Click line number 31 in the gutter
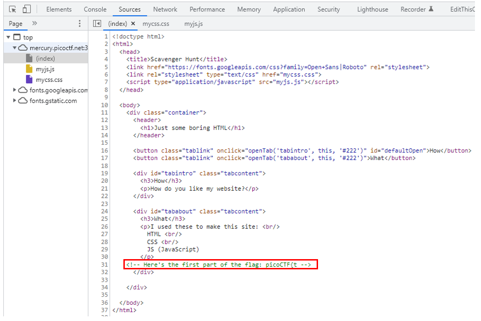The width and height of the screenshot is (481, 321). tap(104, 265)
